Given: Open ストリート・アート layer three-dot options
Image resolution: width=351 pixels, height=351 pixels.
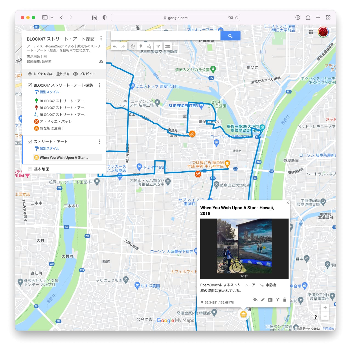Looking at the screenshot, I should tap(99, 141).
